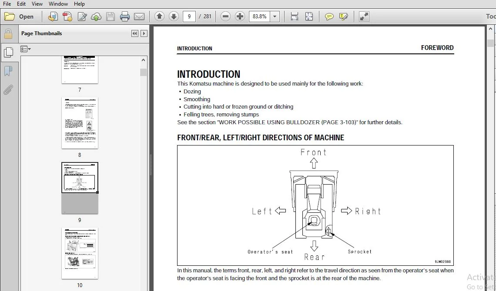
Task: Add a sticky note comment
Action: click(x=329, y=17)
